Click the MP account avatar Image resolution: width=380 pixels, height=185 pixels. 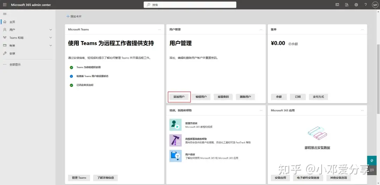(x=375, y=5)
